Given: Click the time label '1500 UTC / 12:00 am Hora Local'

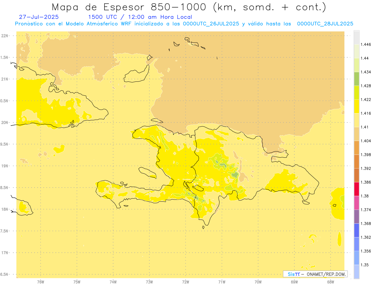Looking at the screenshot, I should coord(140,17).
